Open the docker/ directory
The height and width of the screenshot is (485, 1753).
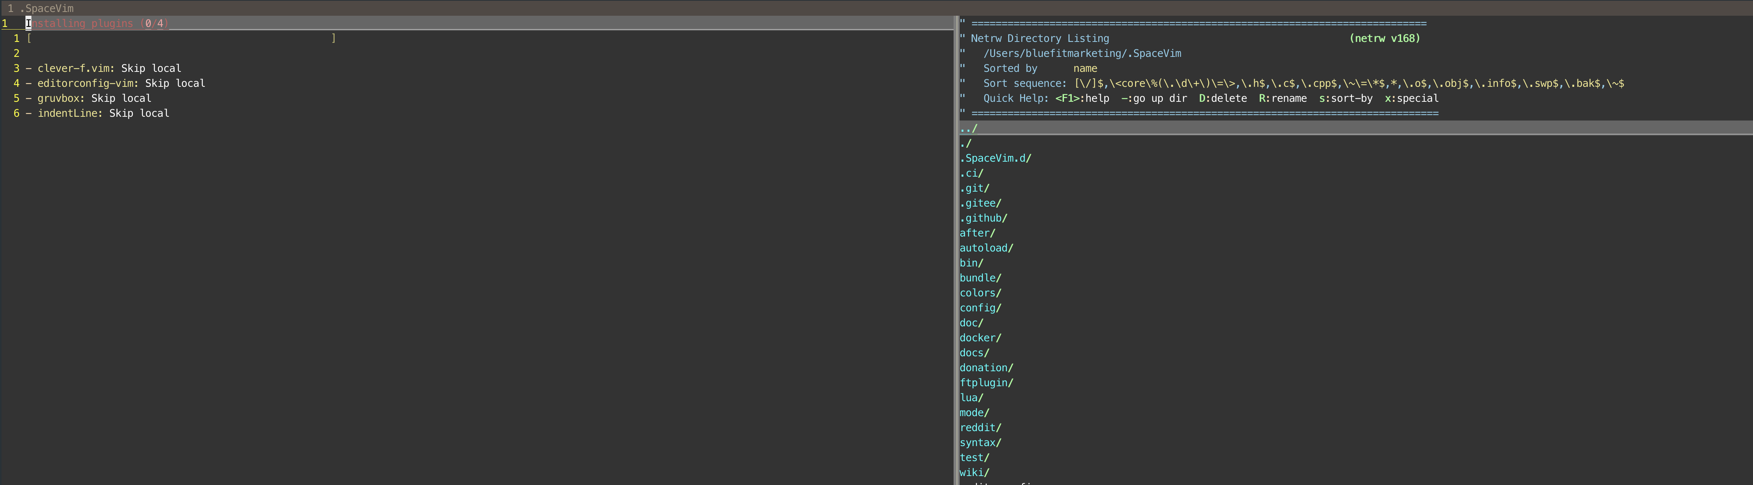coord(981,338)
